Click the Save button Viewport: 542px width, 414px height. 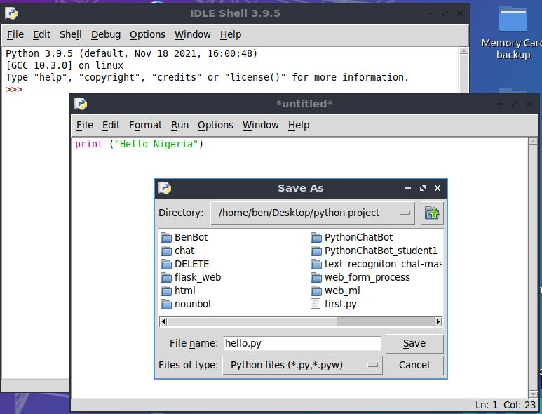(x=414, y=343)
